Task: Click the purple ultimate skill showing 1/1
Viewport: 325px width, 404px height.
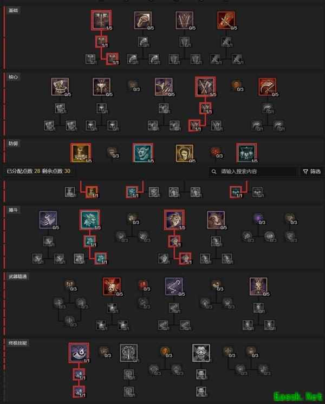Action: tap(79, 353)
